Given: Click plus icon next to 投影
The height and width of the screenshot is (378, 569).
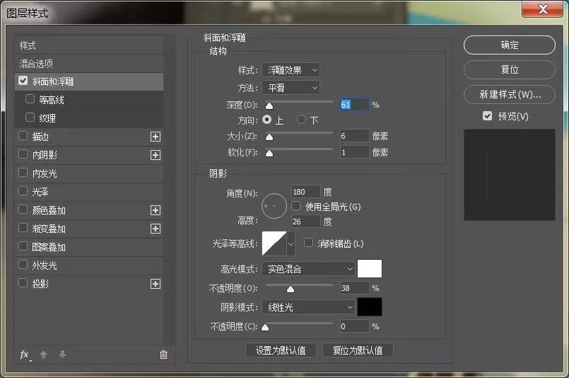Looking at the screenshot, I should click(x=156, y=284).
